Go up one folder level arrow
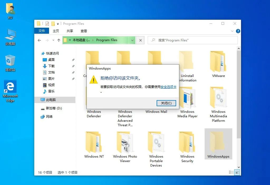Viewport: 270px width, 185px height. [59, 40]
